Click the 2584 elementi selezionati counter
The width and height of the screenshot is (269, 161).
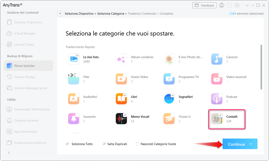[x=246, y=14]
